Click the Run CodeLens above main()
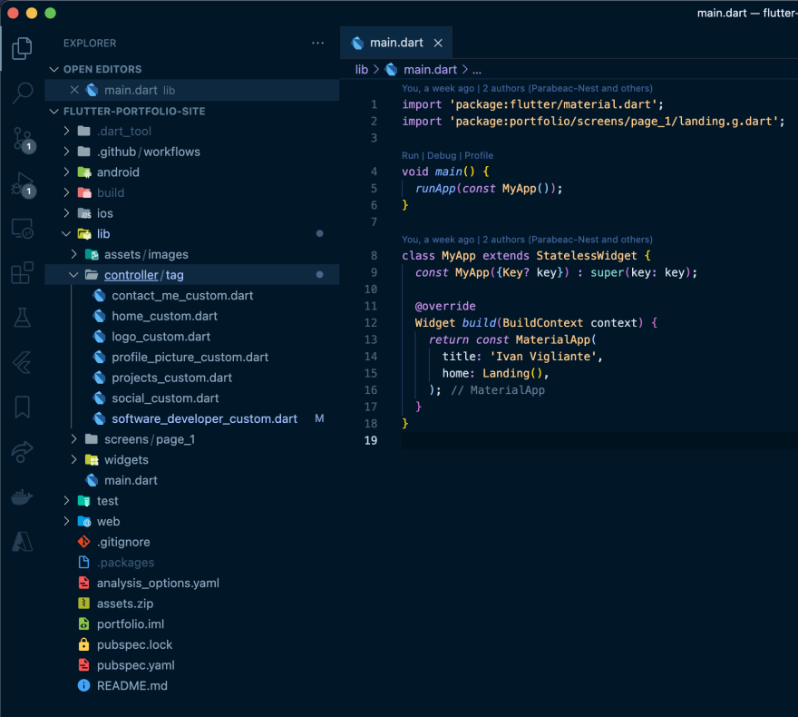 point(410,156)
